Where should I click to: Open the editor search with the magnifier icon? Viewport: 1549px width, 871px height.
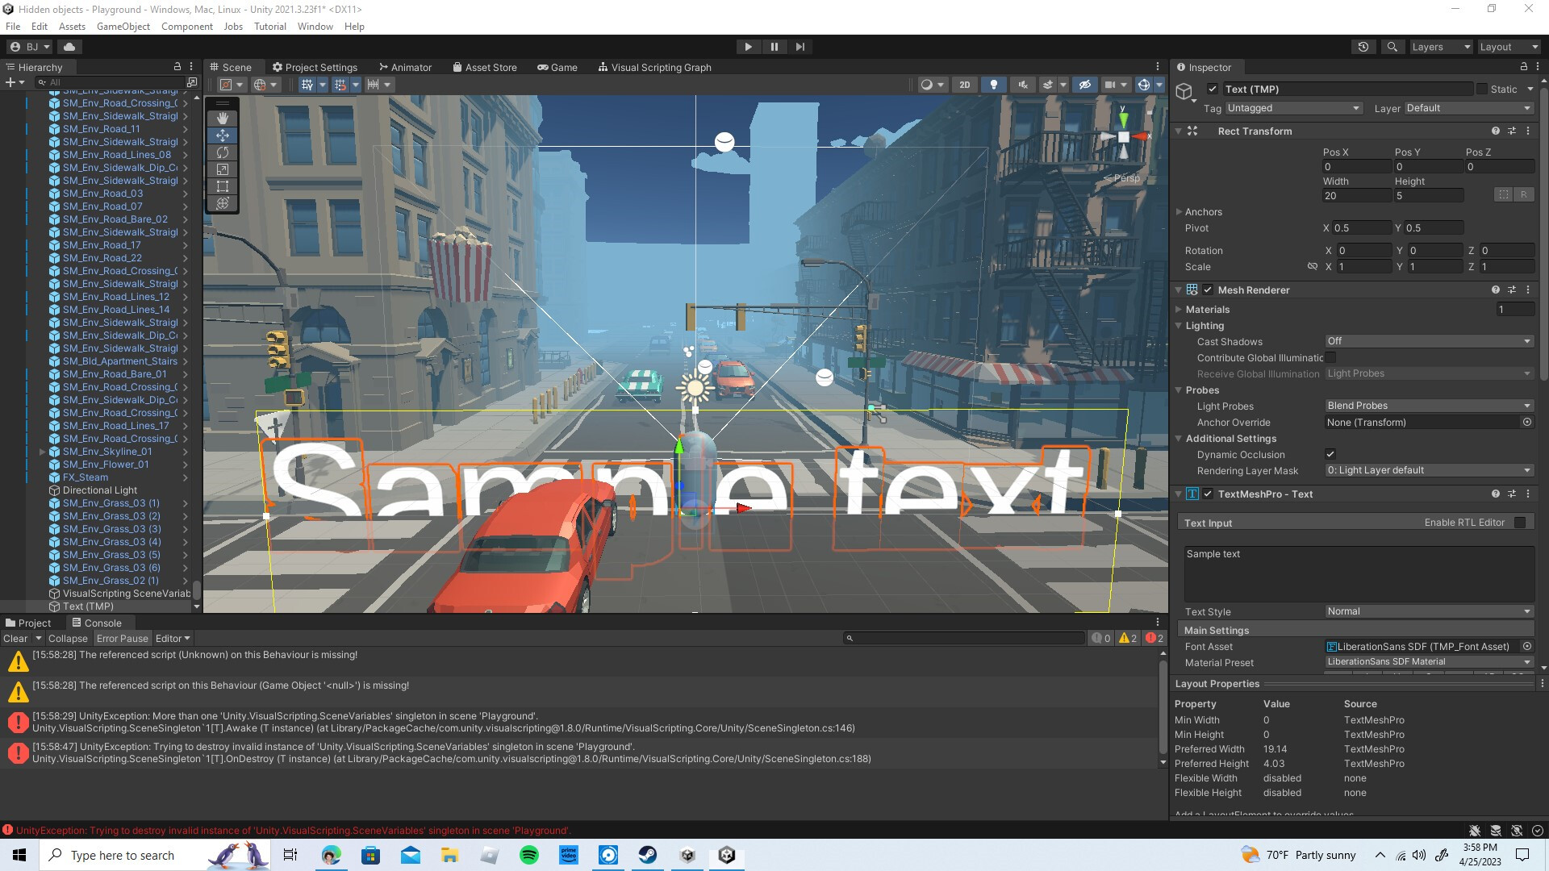pos(1392,47)
